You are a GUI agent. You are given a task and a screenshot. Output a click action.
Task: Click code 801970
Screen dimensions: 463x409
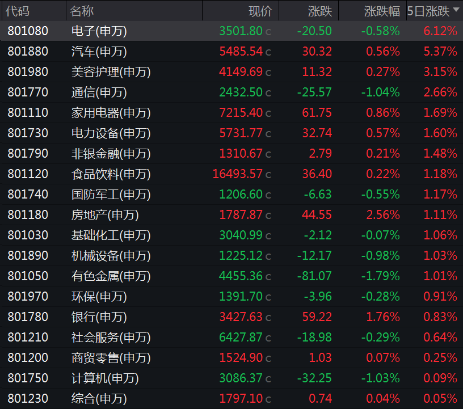(x=28, y=296)
